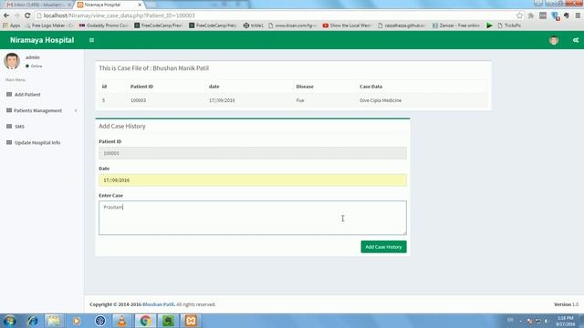Click the disabled Patient ID field
The height and width of the screenshot is (328, 584).
coord(253,153)
